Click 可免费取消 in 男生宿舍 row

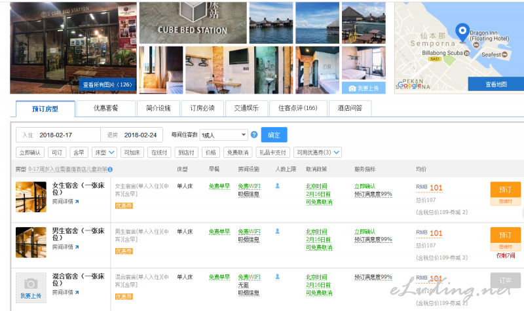point(319,247)
